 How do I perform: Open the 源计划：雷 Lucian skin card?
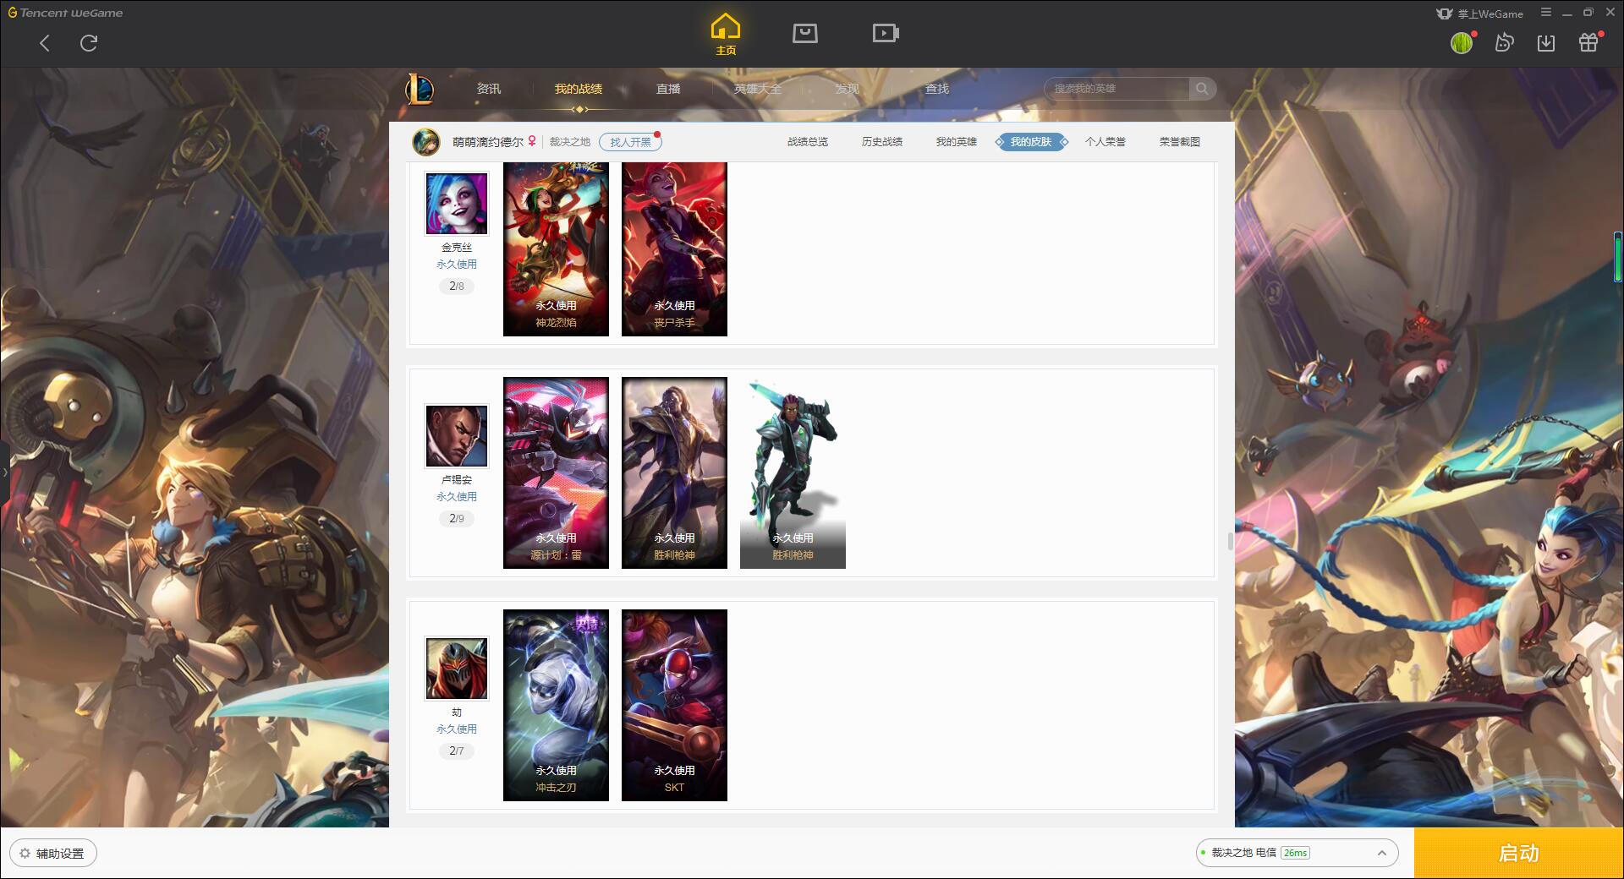556,472
